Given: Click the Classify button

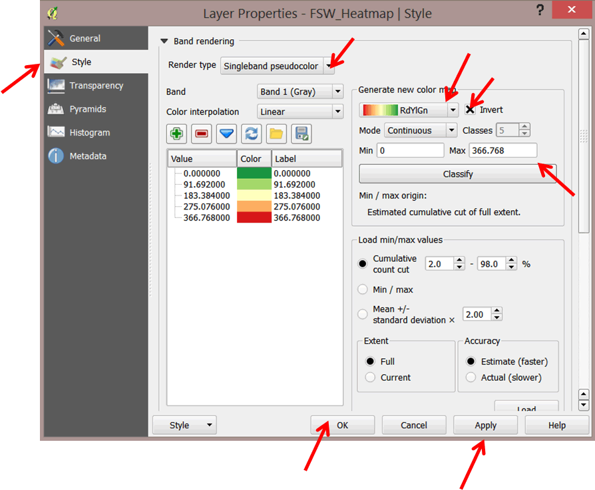Looking at the screenshot, I should click(458, 174).
